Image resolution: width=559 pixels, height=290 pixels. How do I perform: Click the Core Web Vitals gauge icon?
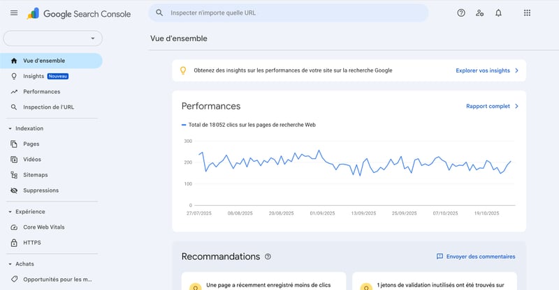[x=14, y=227]
